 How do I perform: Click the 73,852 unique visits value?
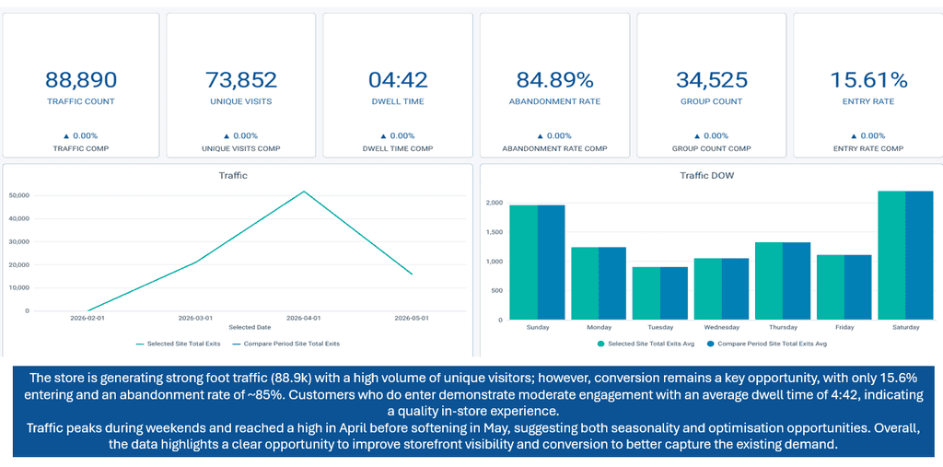coord(240,79)
